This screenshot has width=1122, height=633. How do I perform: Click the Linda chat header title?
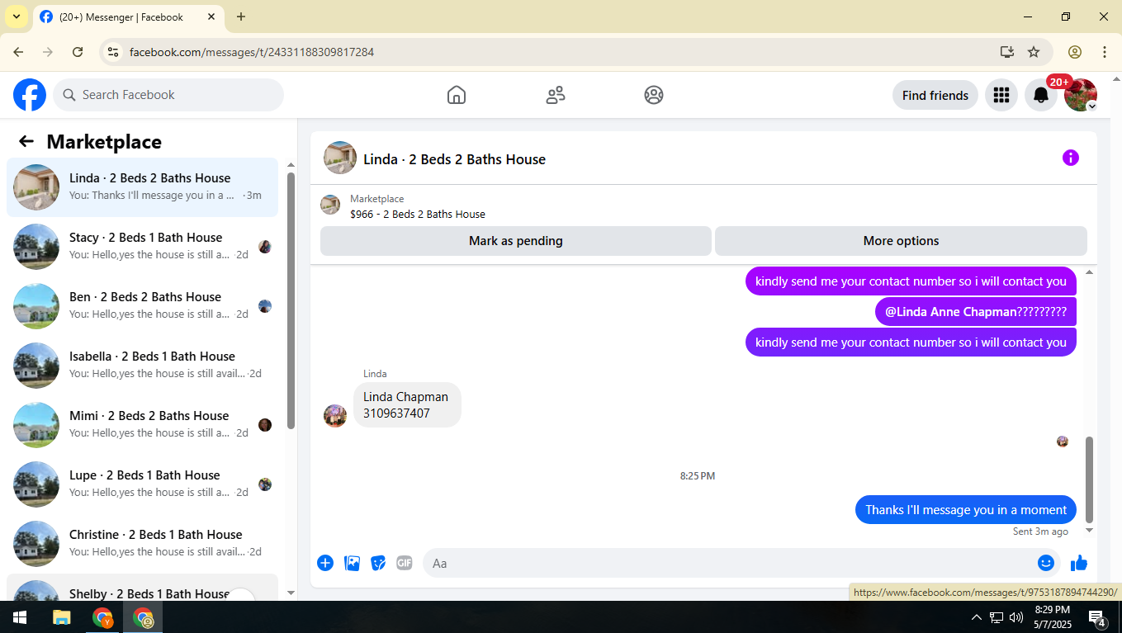(x=454, y=159)
